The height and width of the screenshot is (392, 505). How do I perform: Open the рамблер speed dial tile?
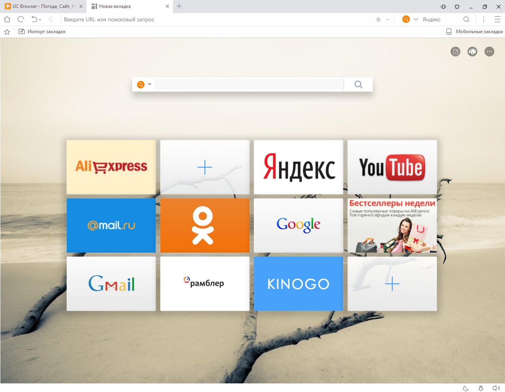pos(205,284)
